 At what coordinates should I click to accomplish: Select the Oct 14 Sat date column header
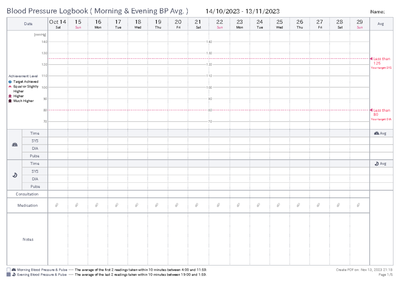[x=58, y=23]
